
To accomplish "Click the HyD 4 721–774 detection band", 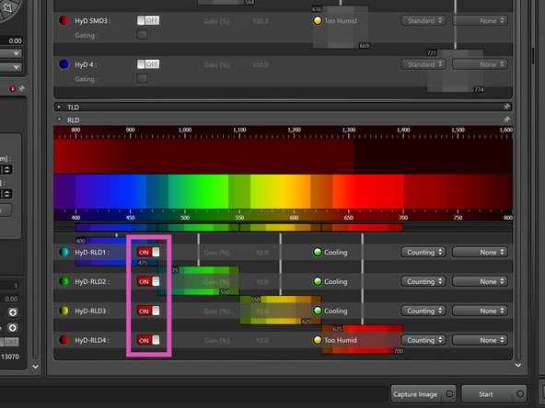I will click(x=455, y=71).
